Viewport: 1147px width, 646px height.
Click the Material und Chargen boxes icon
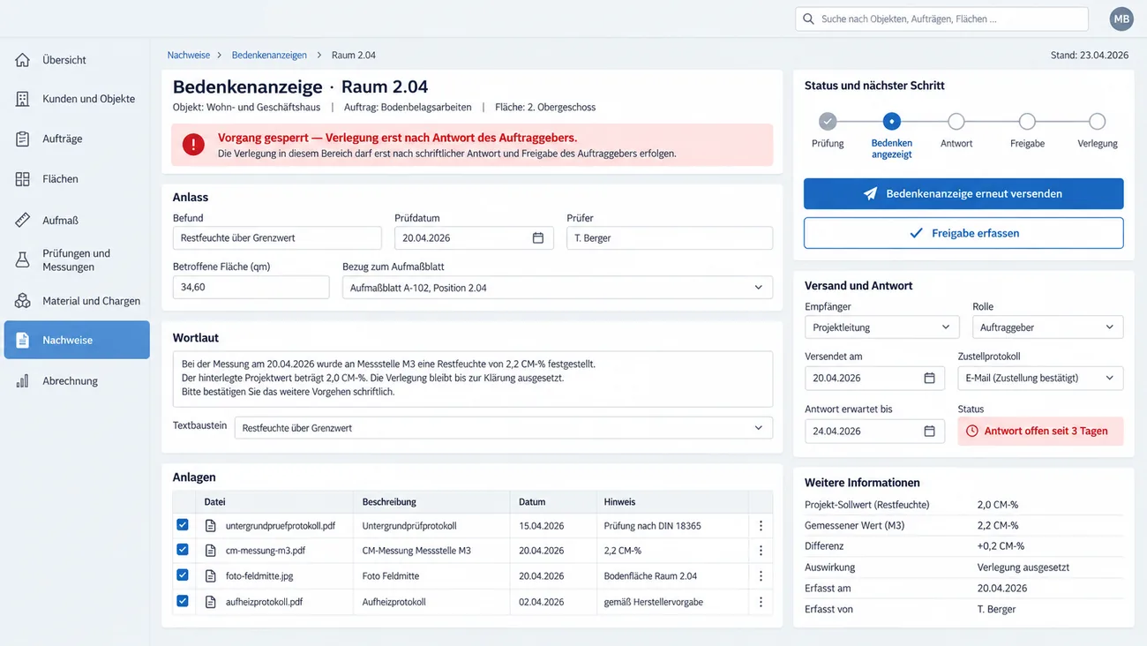(x=23, y=301)
